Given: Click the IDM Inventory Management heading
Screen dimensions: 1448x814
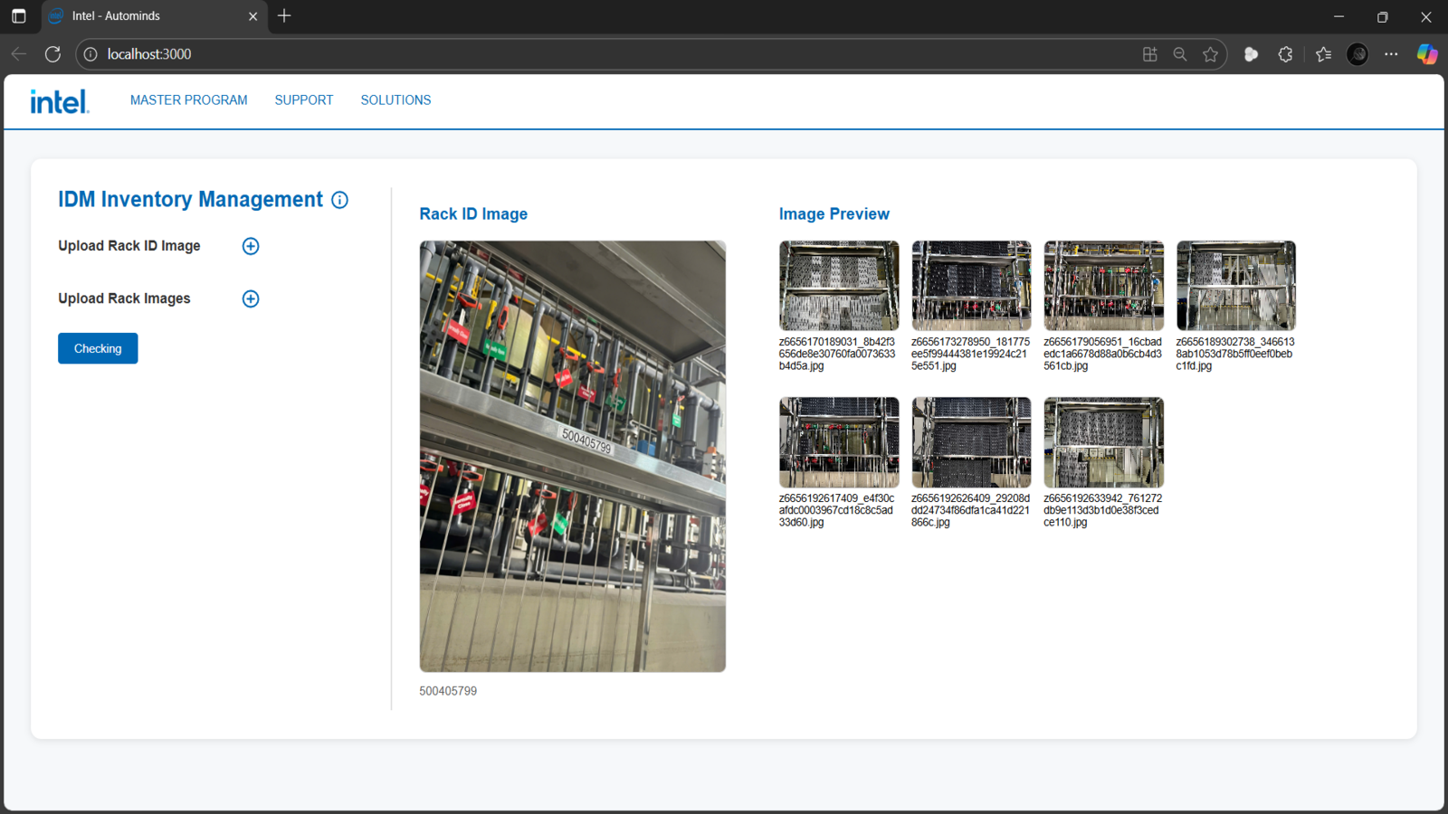Looking at the screenshot, I should (190, 199).
